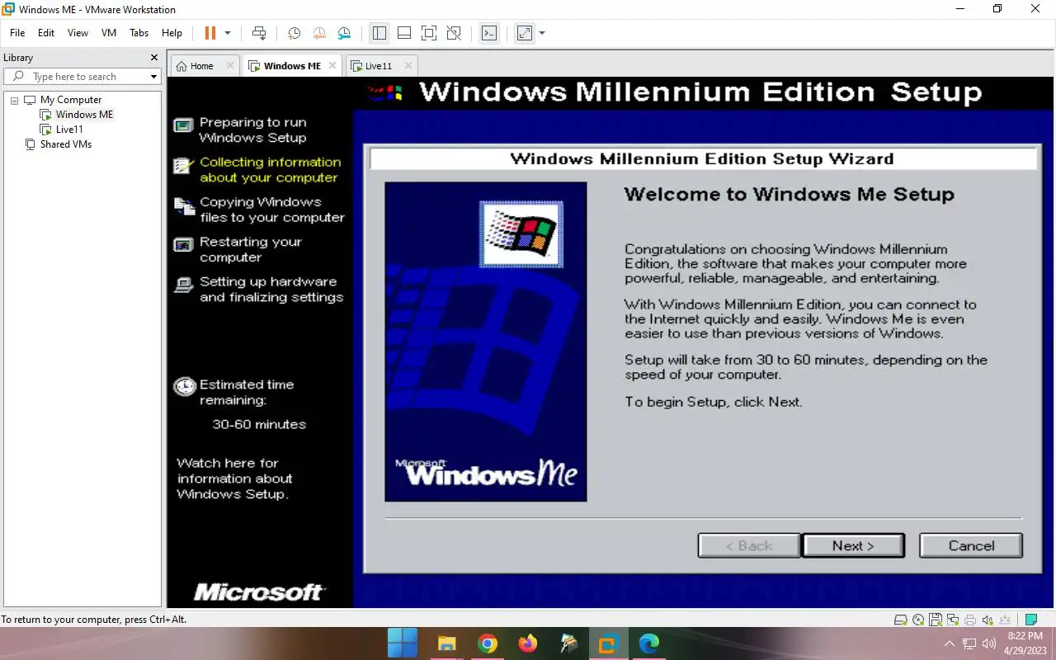Image resolution: width=1056 pixels, height=660 pixels.
Task: Open the paint app taskbar icon
Action: (x=568, y=643)
